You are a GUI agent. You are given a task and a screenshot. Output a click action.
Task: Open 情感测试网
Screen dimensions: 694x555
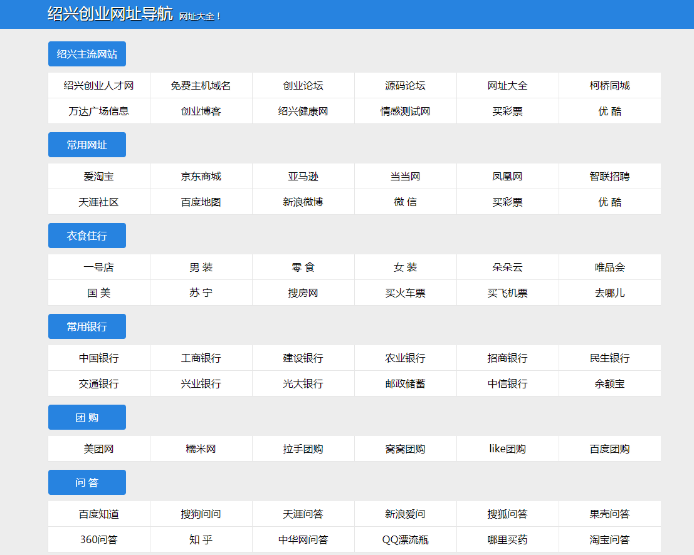point(406,111)
